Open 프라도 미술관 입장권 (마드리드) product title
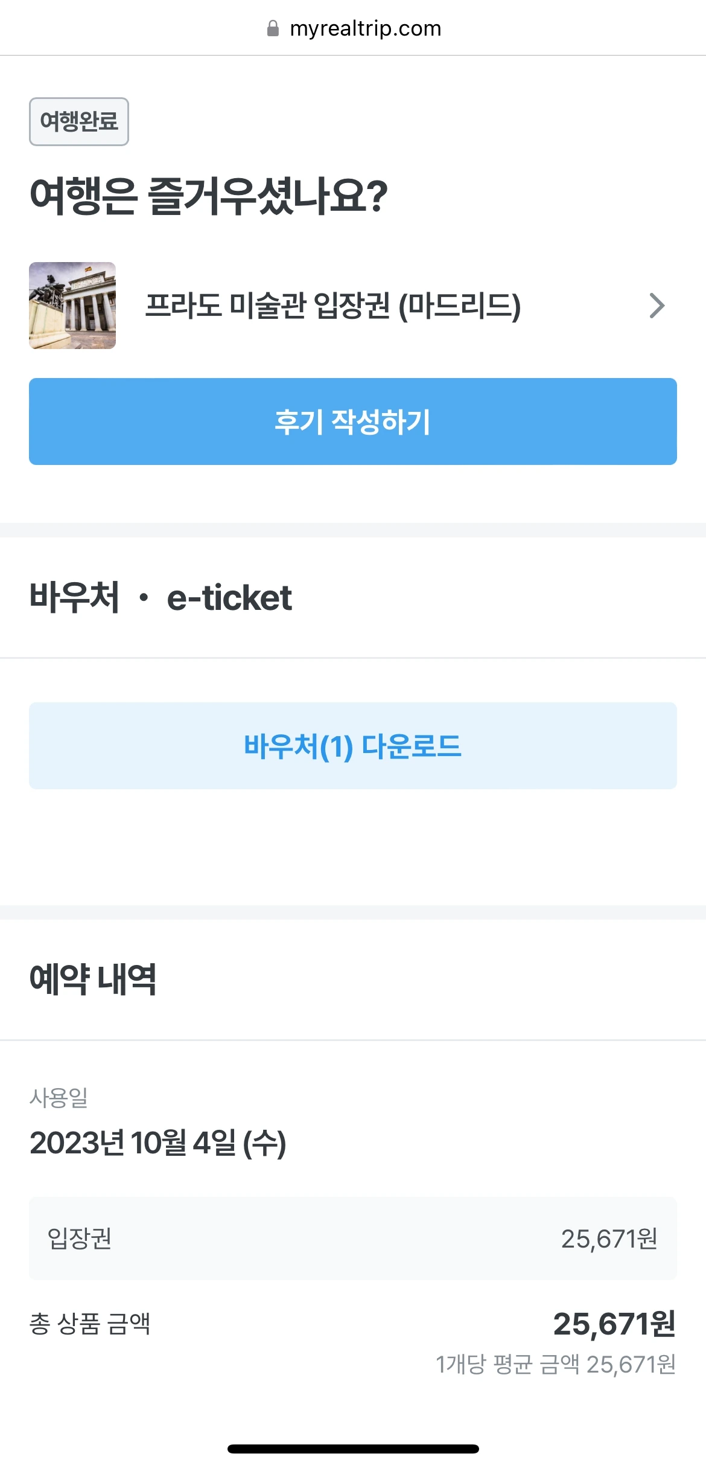This screenshot has height=1468, width=706. [x=333, y=306]
